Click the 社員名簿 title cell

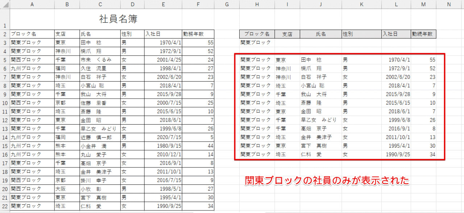tap(118, 19)
